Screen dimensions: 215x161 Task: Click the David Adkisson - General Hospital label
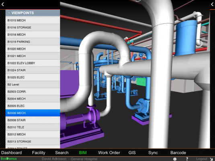pos(70,159)
